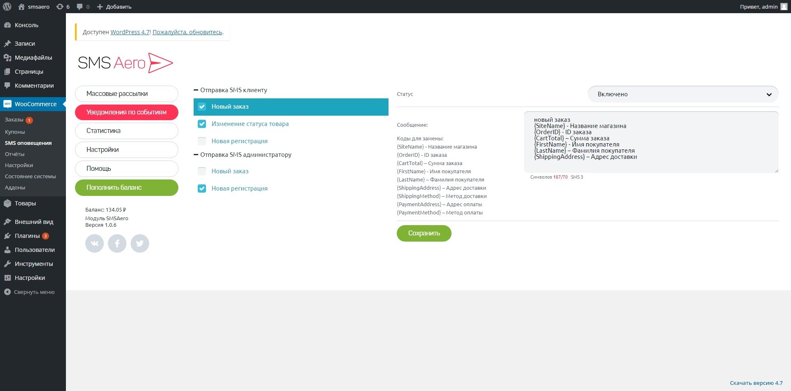Viewport: 791px width, 391px height.
Task: Open the Статус dropdown set to Включено
Action: pyautogui.click(x=683, y=94)
